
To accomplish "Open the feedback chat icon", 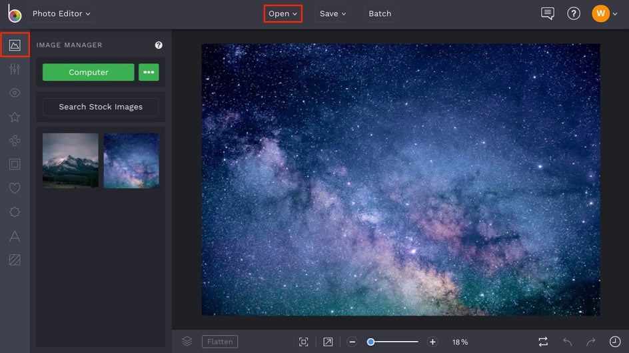I will 548,13.
